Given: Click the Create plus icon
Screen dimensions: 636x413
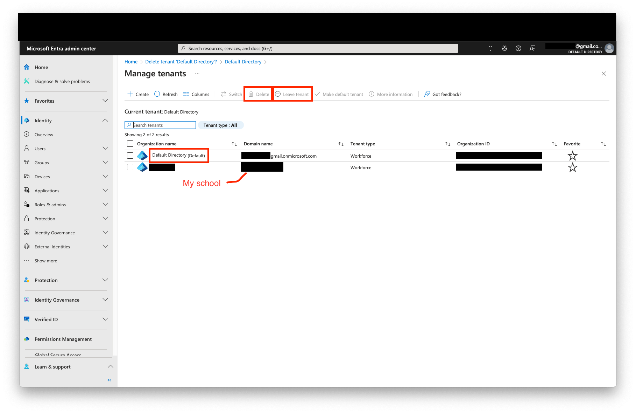Looking at the screenshot, I should click(x=130, y=94).
